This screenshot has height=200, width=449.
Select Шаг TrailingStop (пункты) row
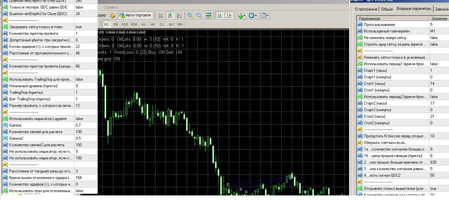coord(50,99)
